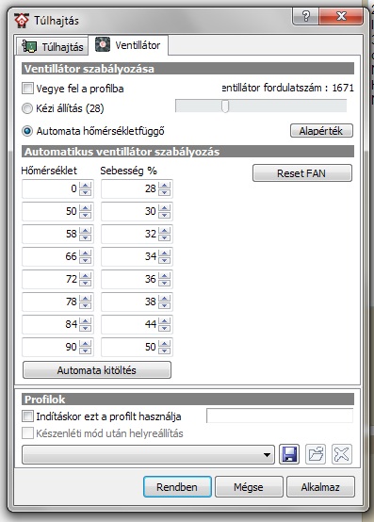Cancel with the Mégse button
374x522 pixels.
[x=249, y=487]
